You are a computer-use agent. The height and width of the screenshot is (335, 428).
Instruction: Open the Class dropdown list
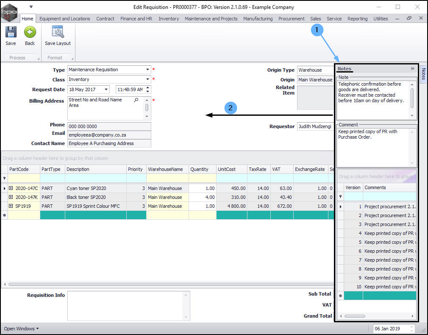tap(147, 79)
